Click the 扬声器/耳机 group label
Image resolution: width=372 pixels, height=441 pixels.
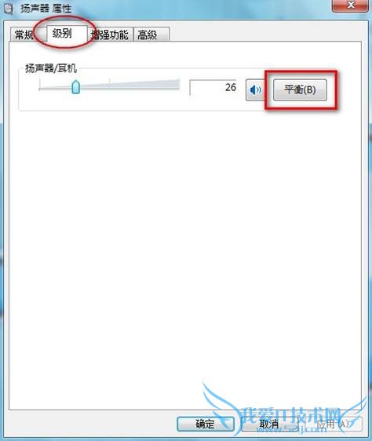pos(51,68)
